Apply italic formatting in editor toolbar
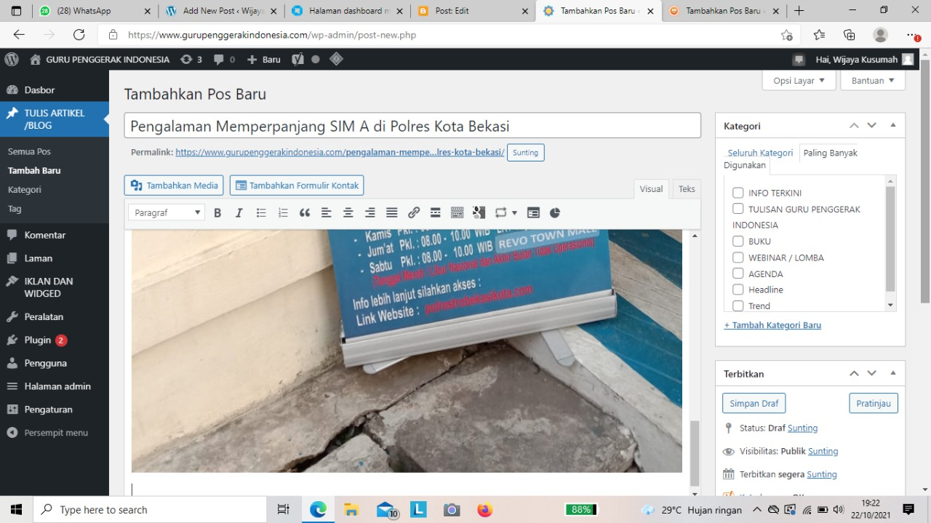Screen dimensions: 931x523 (x=239, y=213)
